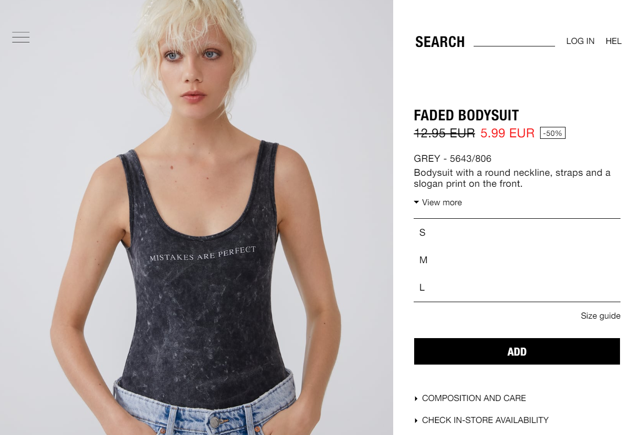Click the Composition and Care arrow icon
622x435 pixels.
pos(416,399)
